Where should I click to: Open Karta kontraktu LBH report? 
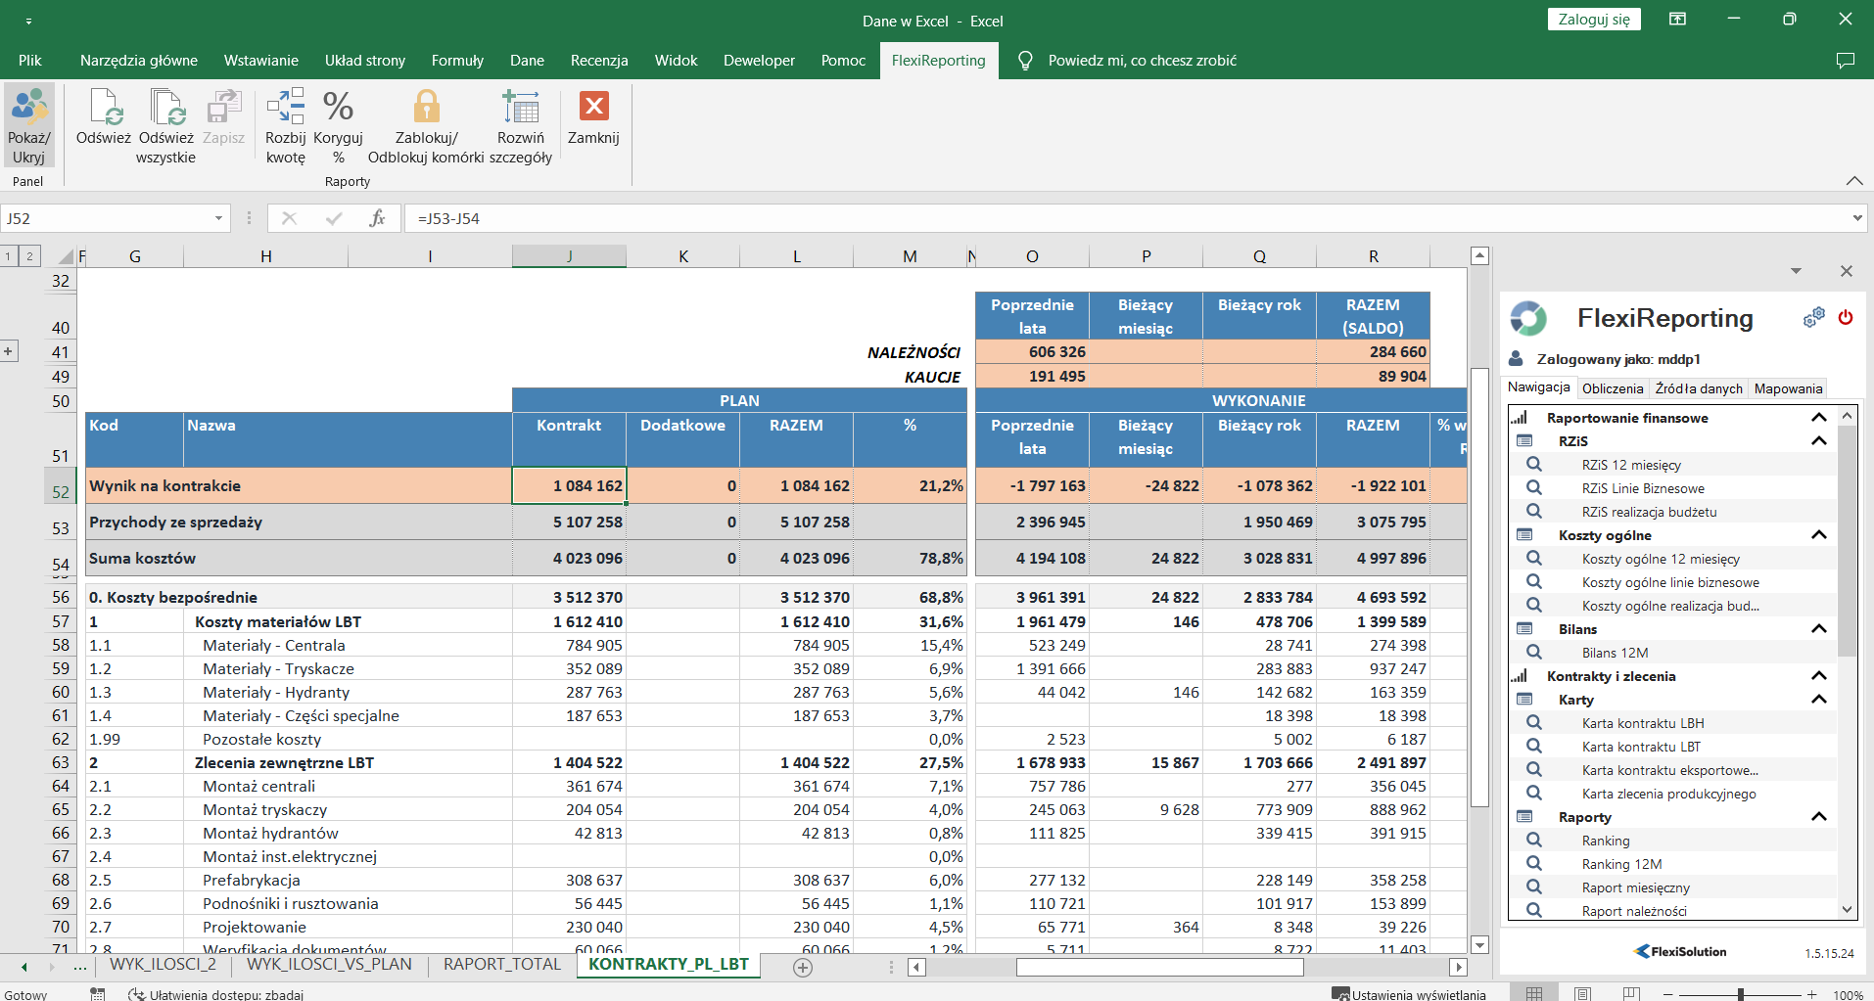(1642, 723)
